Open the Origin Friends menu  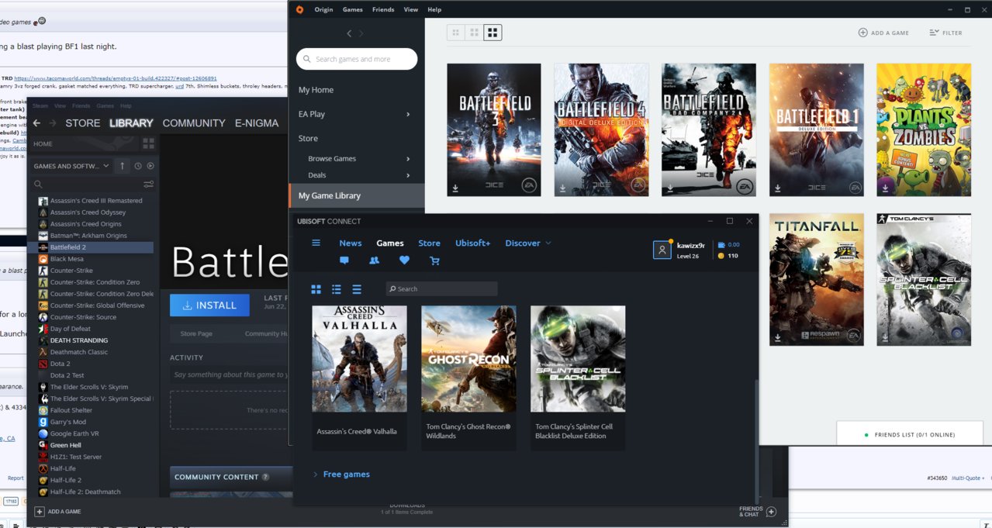click(383, 9)
